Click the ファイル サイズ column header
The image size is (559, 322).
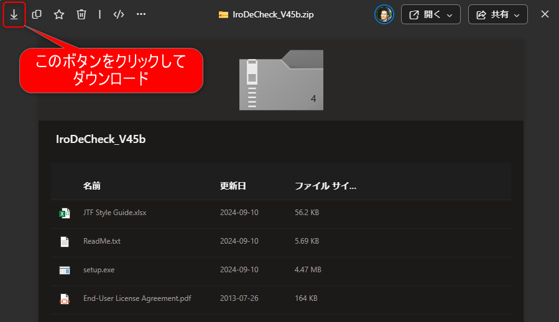tap(325, 186)
